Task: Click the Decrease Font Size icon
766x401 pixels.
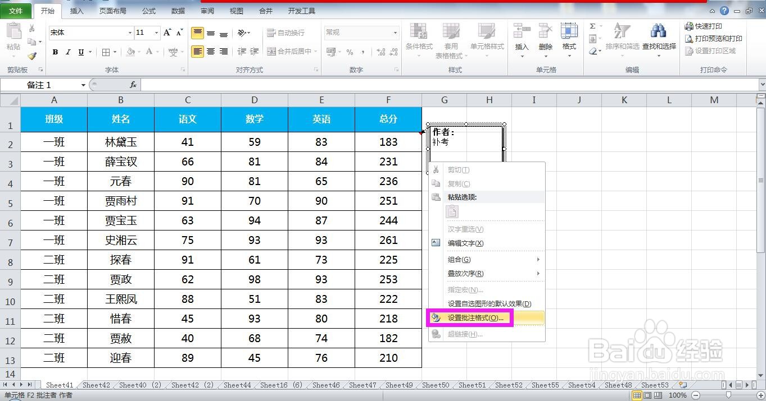Action: (180, 33)
